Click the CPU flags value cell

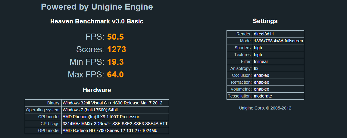tap(115, 124)
